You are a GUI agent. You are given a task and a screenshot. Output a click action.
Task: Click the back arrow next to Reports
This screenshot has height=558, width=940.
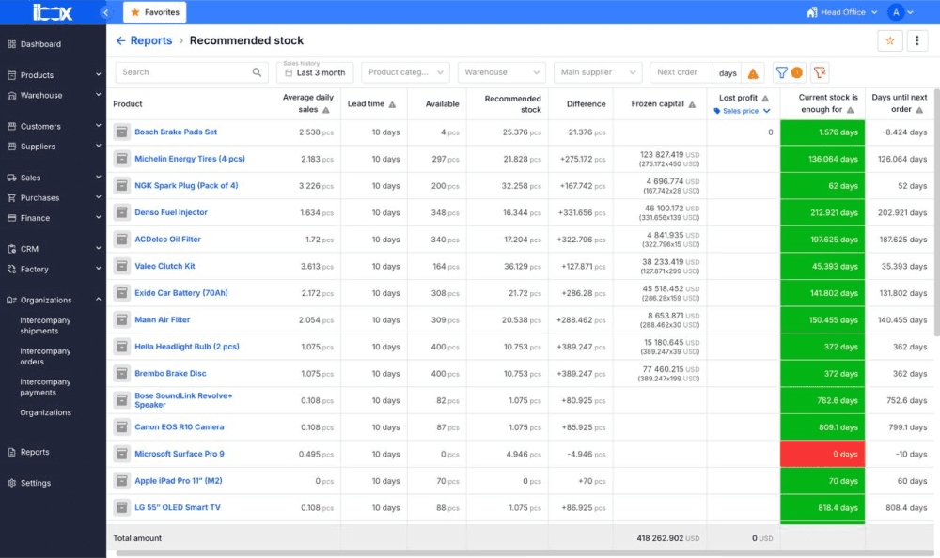pyautogui.click(x=120, y=40)
